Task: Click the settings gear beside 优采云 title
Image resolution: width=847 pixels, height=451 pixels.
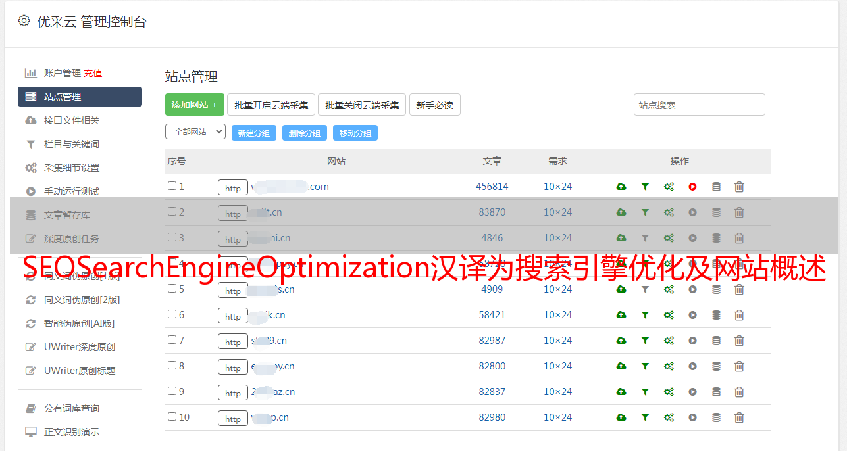Action: (x=24, y=21)
